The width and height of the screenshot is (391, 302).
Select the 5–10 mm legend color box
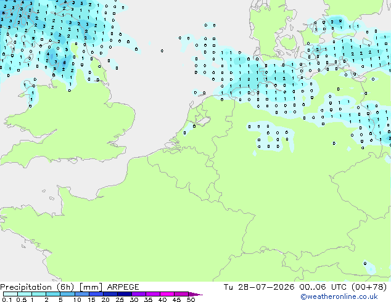67,294
